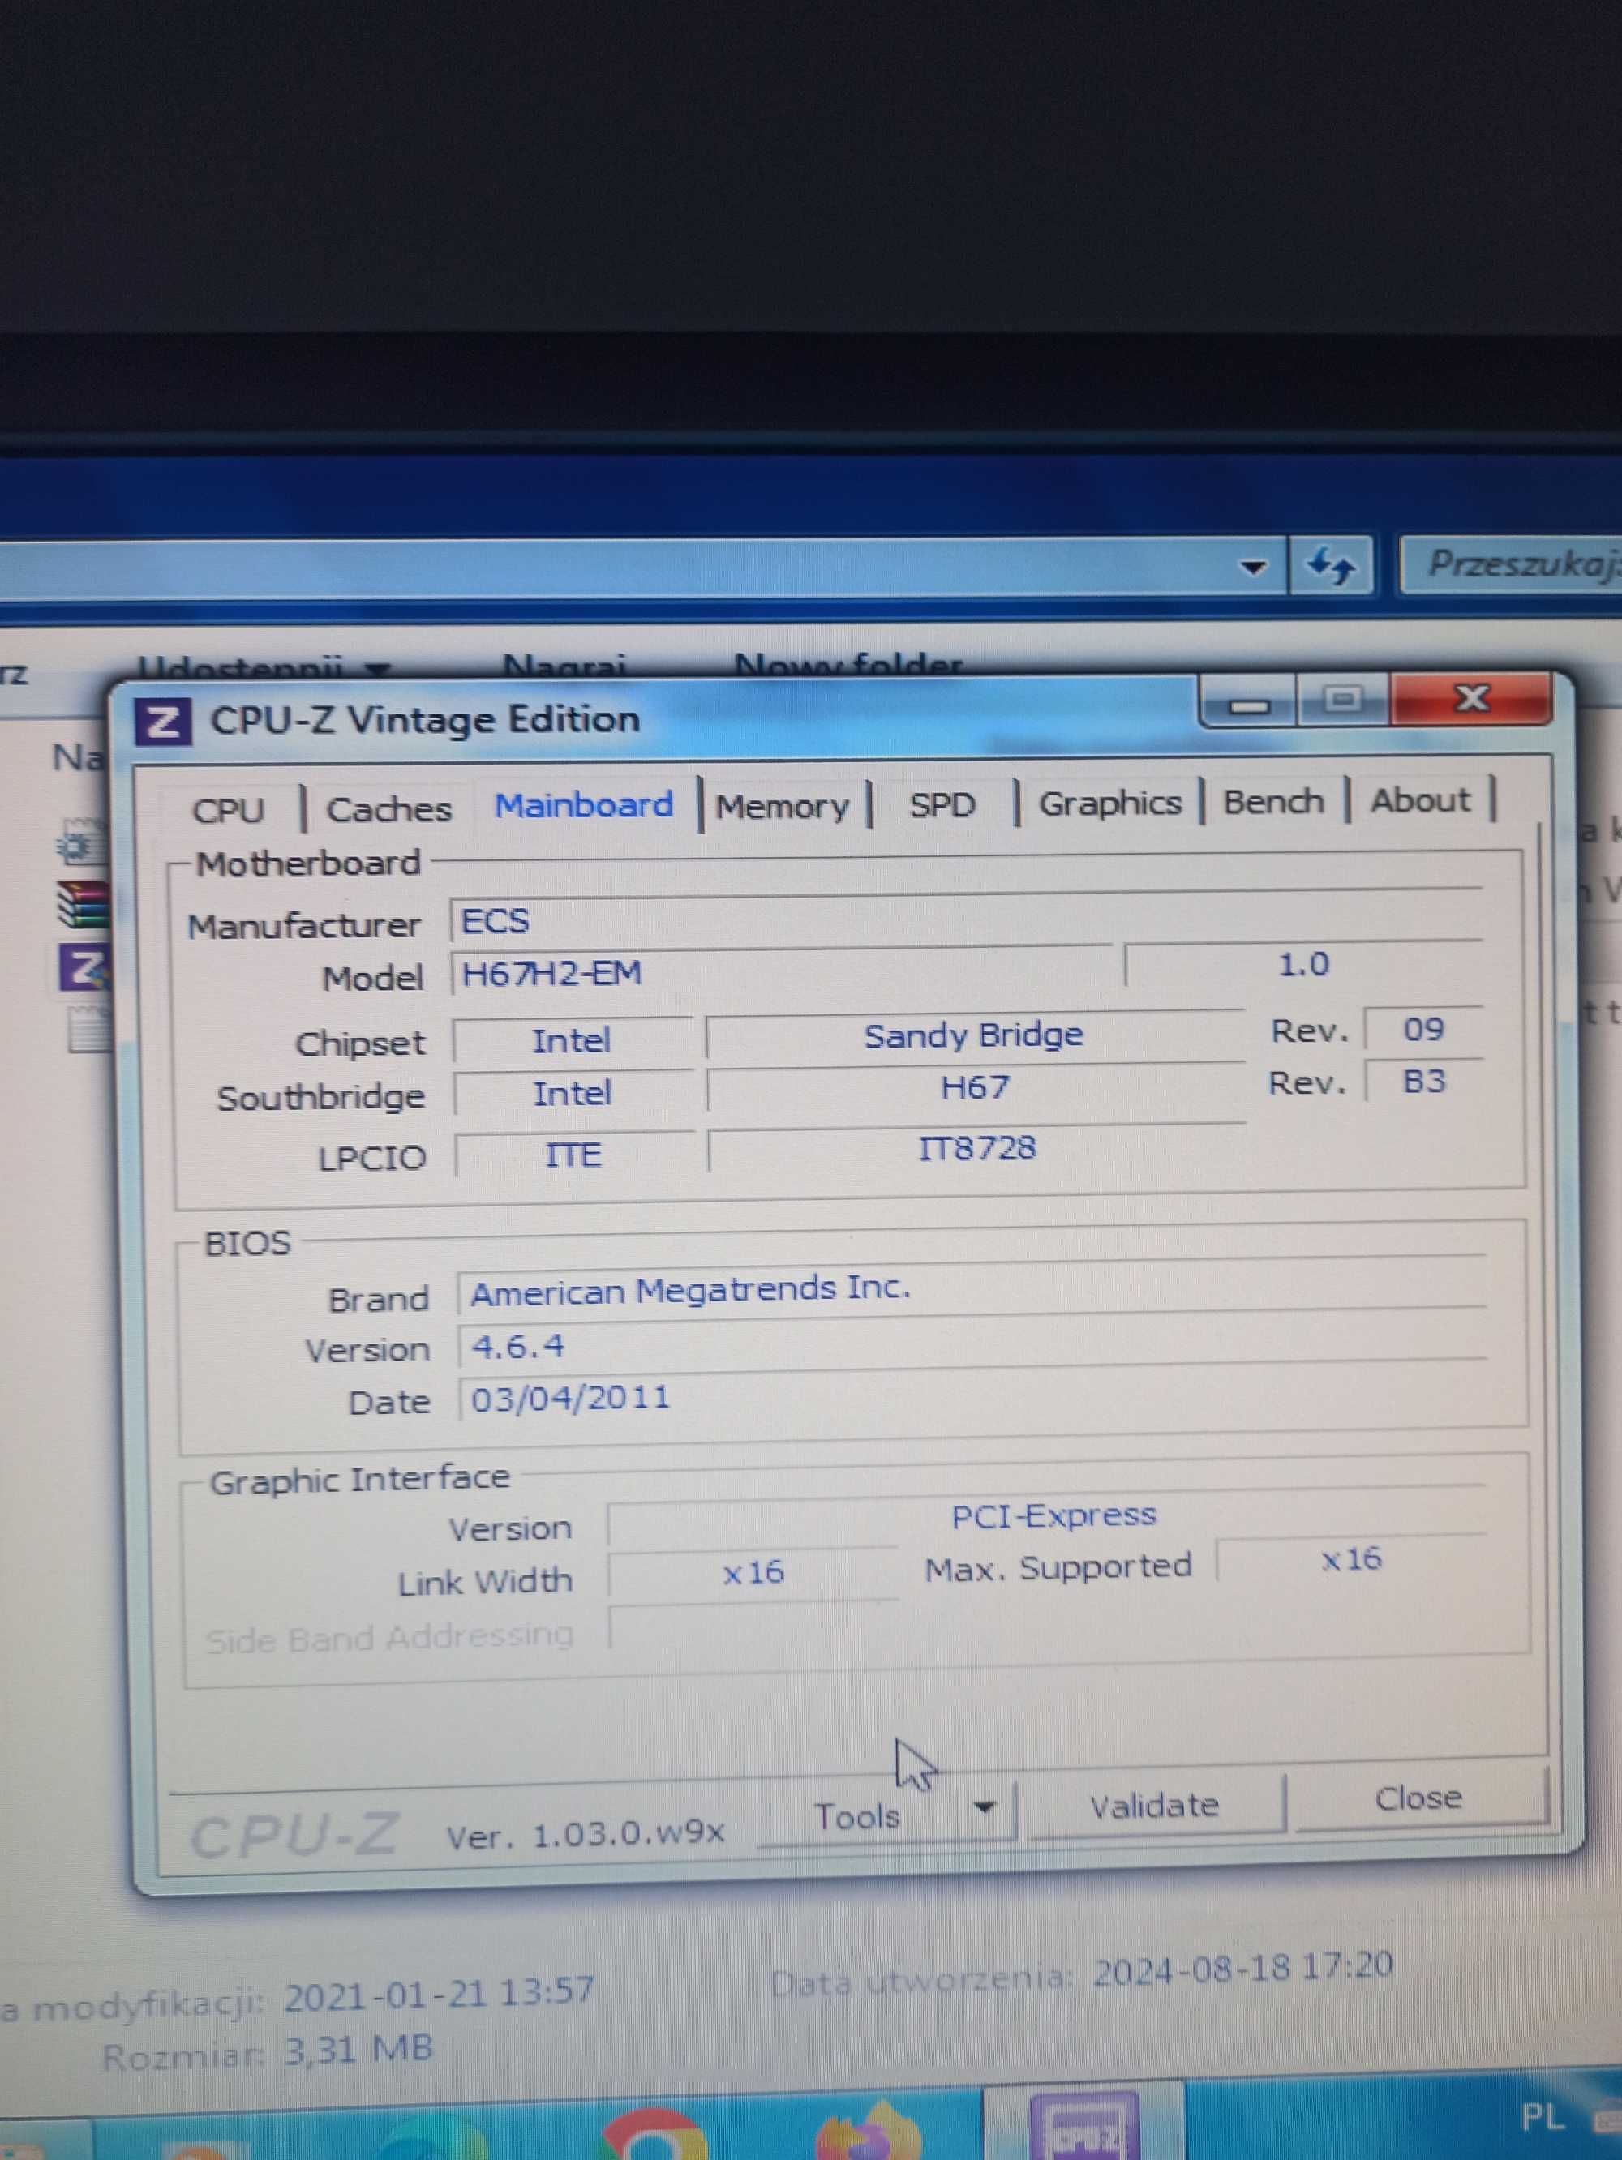Click the Chipset vendor field Intel

click(x=573, y=1041)
